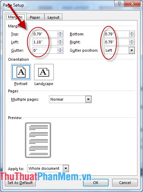Click the Bottom margin input field

point(117,34)
